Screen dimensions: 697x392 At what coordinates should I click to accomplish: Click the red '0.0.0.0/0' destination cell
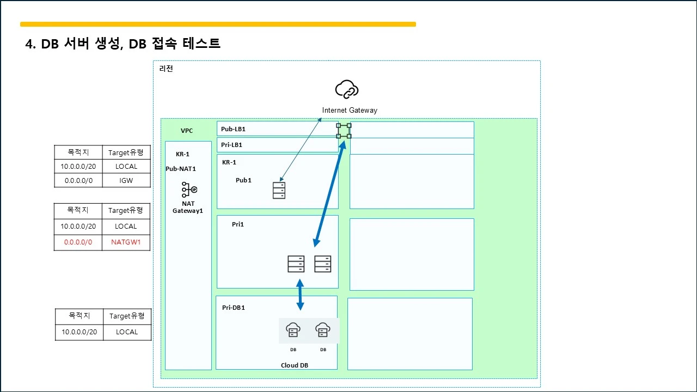78,242
